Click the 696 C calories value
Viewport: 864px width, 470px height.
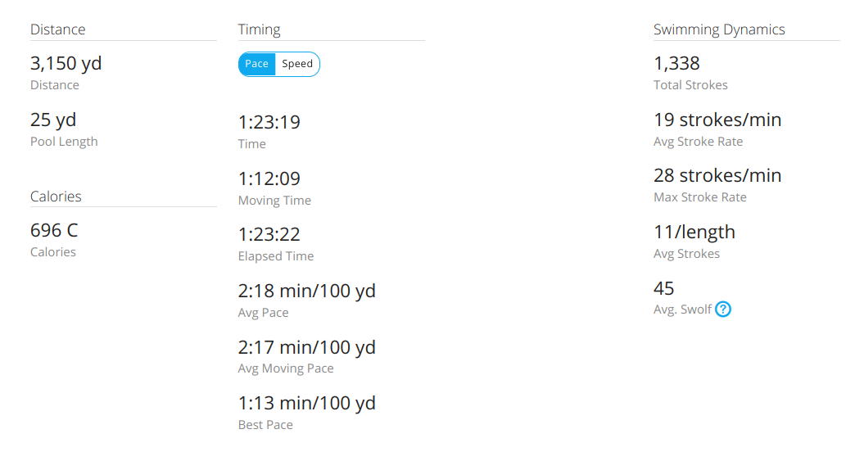pyautogui.click(x=54, y=231)
